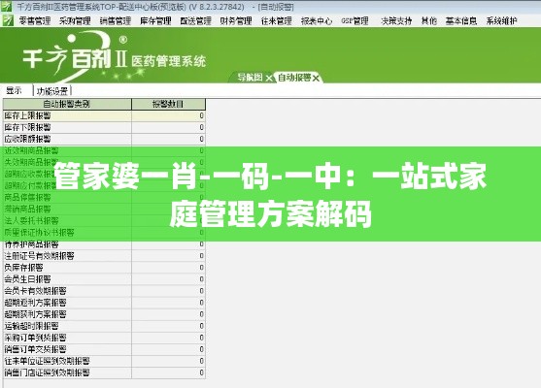Select the 库存下限报警 row
Screen dimensions: 541x388
(104, 127)
